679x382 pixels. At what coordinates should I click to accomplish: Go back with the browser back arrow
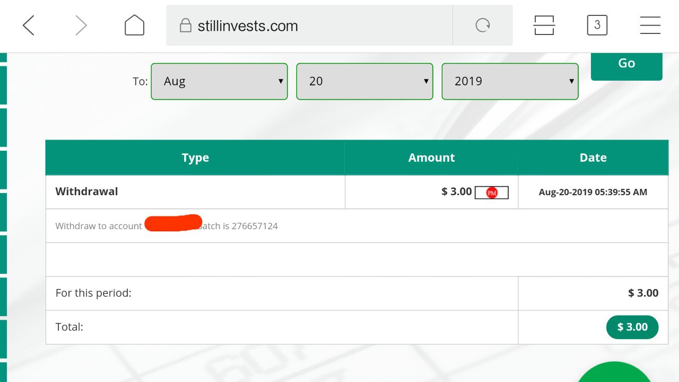29,25
